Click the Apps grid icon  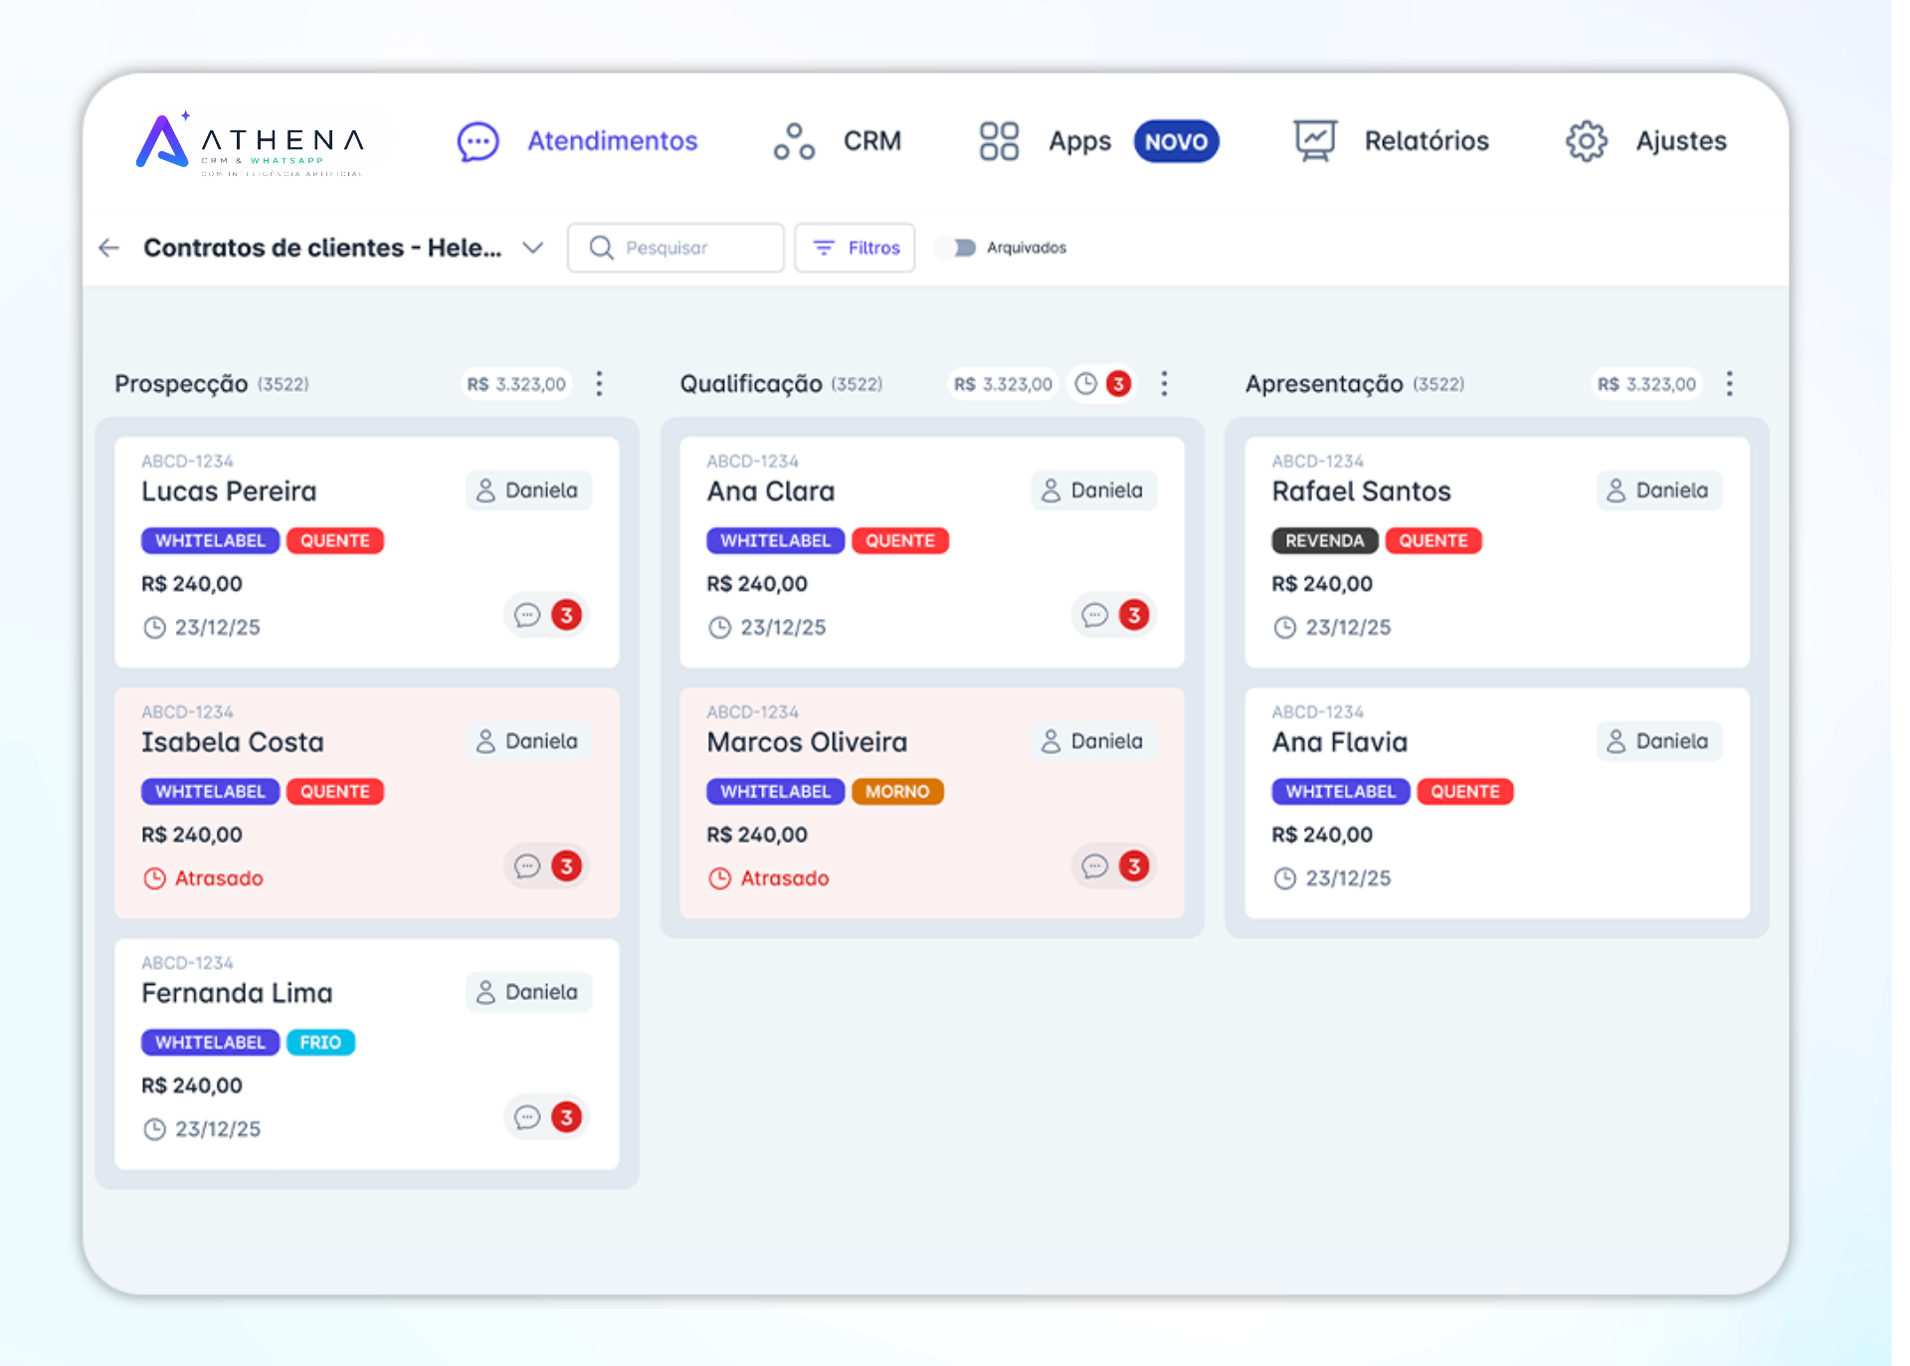[x=999, y=141]
